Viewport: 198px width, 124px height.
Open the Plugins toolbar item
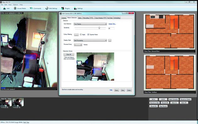tap(65, 8)
